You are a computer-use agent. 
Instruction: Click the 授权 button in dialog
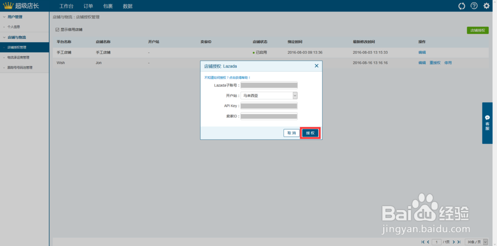click(x=310, y=133)
